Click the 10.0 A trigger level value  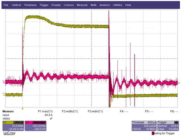coord(174,126)
